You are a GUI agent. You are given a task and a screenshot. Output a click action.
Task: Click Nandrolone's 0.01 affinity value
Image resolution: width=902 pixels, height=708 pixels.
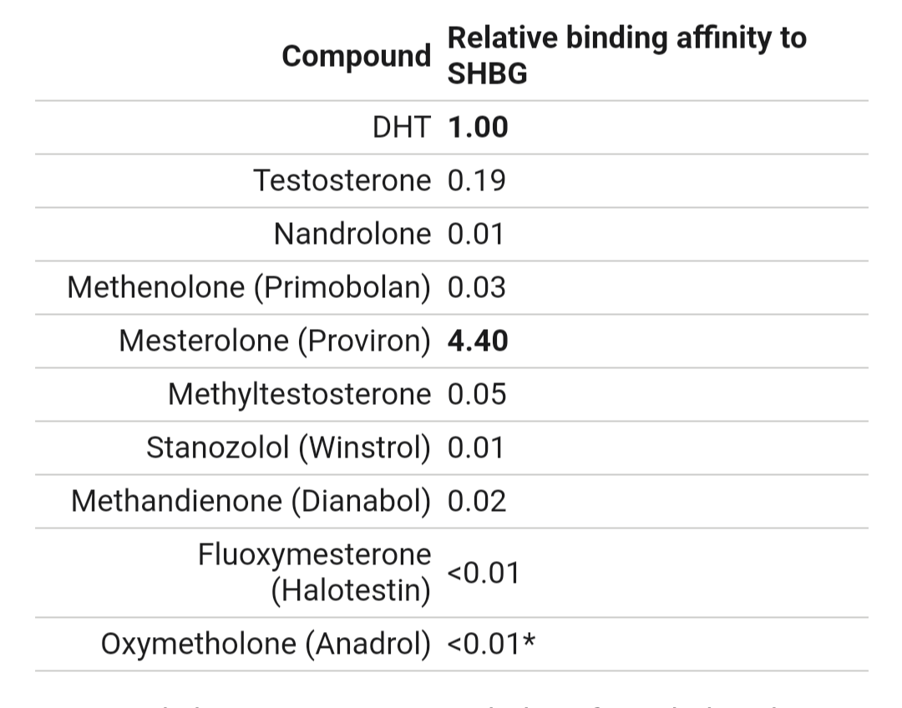pyautogui.click(x=476, y=234)
